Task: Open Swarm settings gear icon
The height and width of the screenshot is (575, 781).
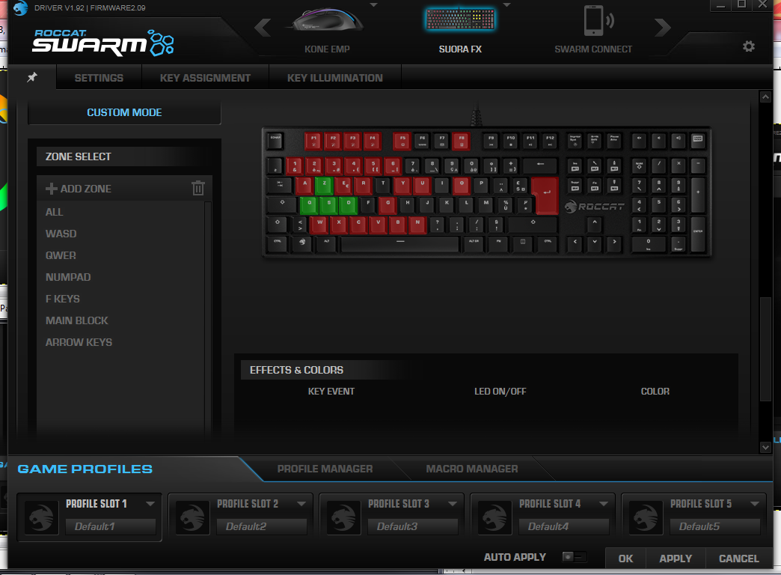Action: (748, 46)
